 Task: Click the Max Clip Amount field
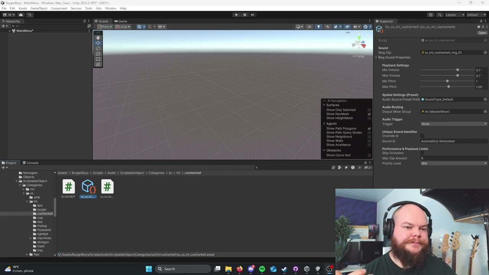click(454, 159)
